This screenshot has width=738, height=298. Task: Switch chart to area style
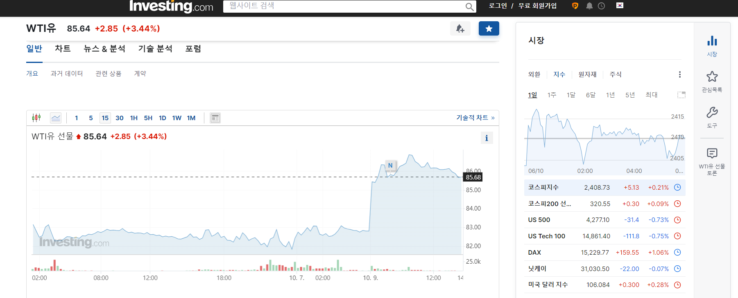[56, 118]
